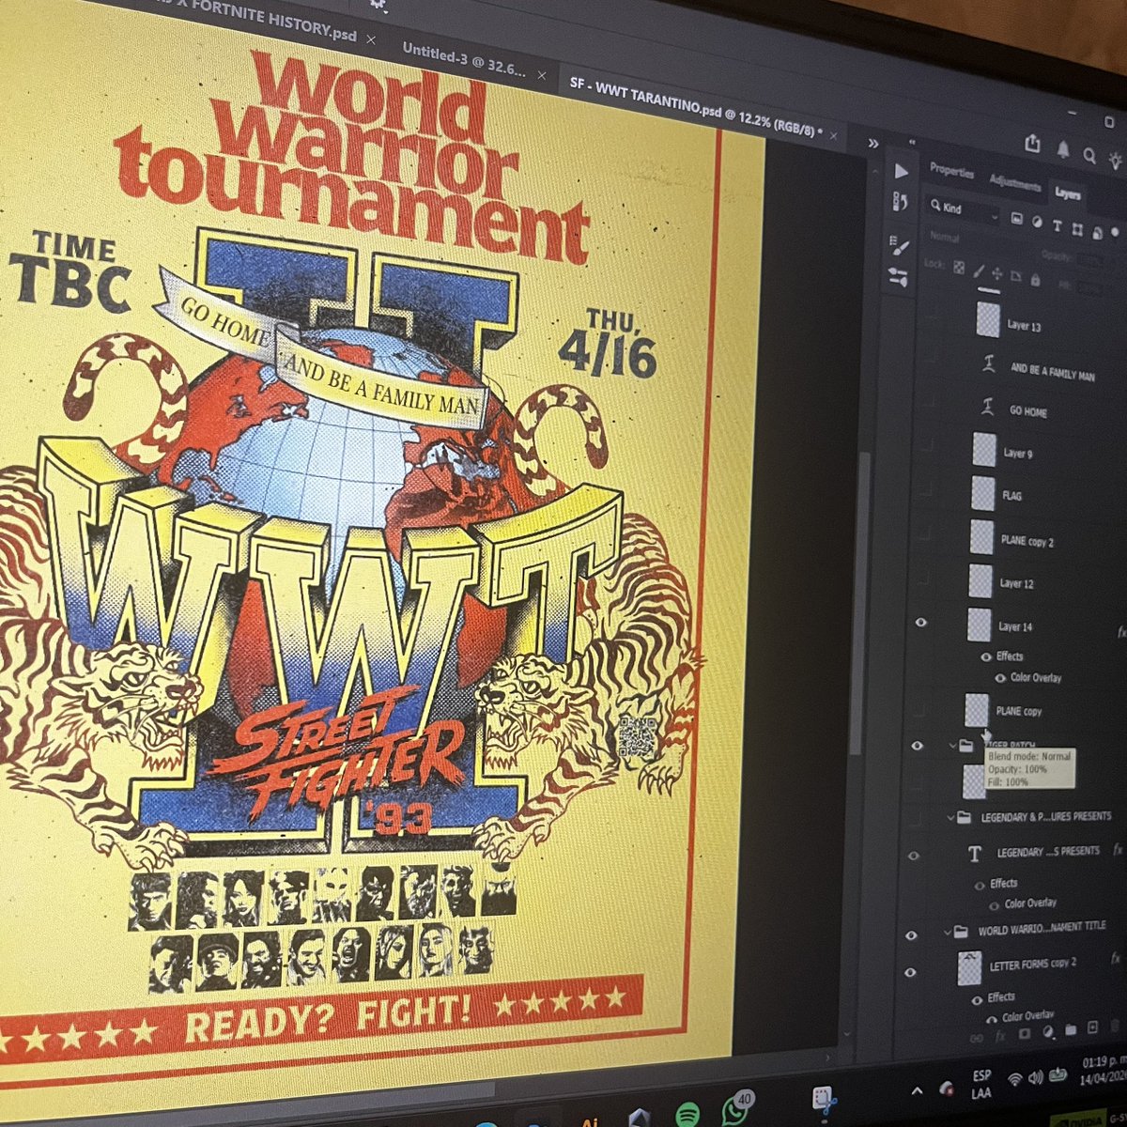The height and width of the screenshot is (1127, 1127).
Task: Switch to the Untitled-3 document tab
Action: [463, 62]
